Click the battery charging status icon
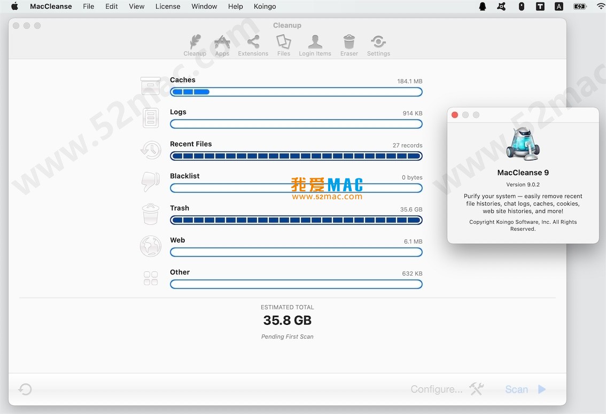The width and height of the screenshot is (606, 414). click(580, 6)
